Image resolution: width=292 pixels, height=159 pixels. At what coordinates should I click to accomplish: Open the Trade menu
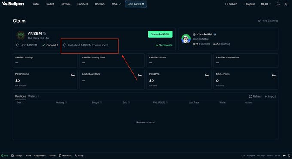point(35,4)
